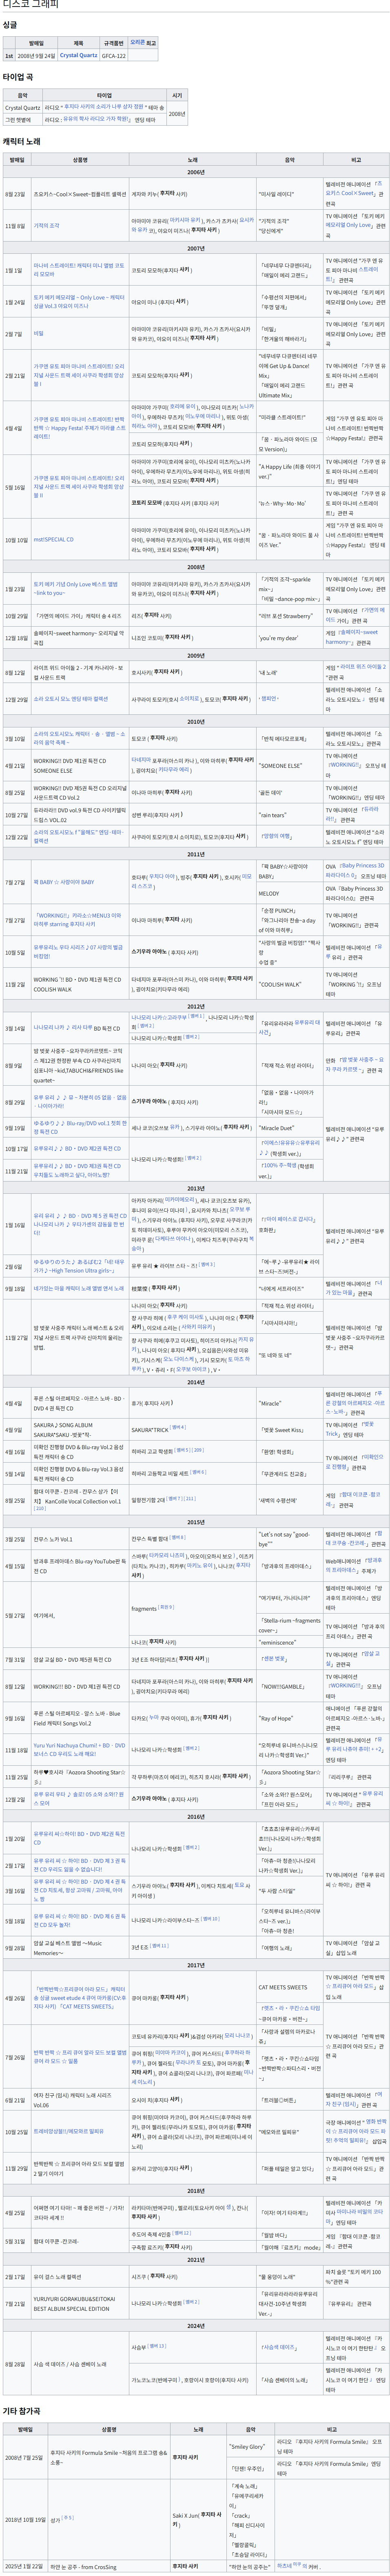The height and width of the screenshot is (2576, 390).
Task: Click the "2007년" year row
Action: tap(195, 248)
